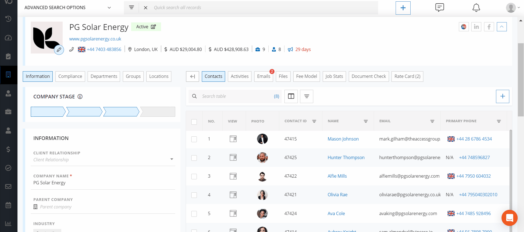Collapse the left panel arrow button
This screenshot has height=232, width=524.
click(192, 77)
